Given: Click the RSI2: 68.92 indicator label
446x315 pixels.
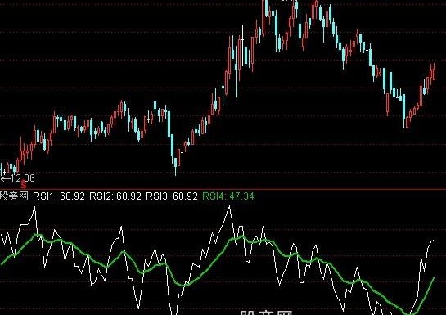Looking at the screenshot, I should [x=115, y=196].
